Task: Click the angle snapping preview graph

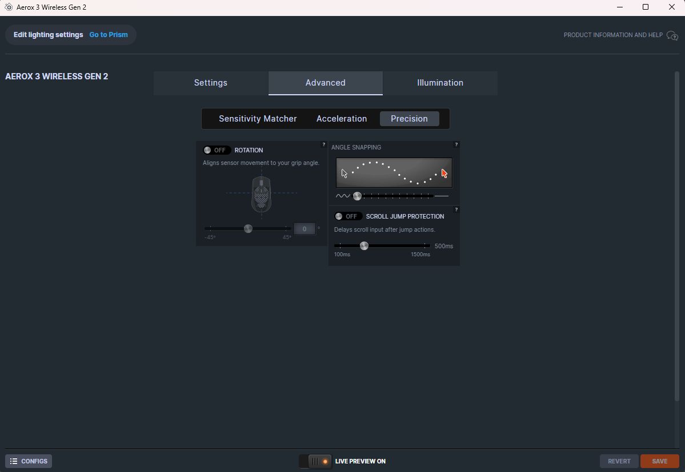Action: (x=394, y=173)
